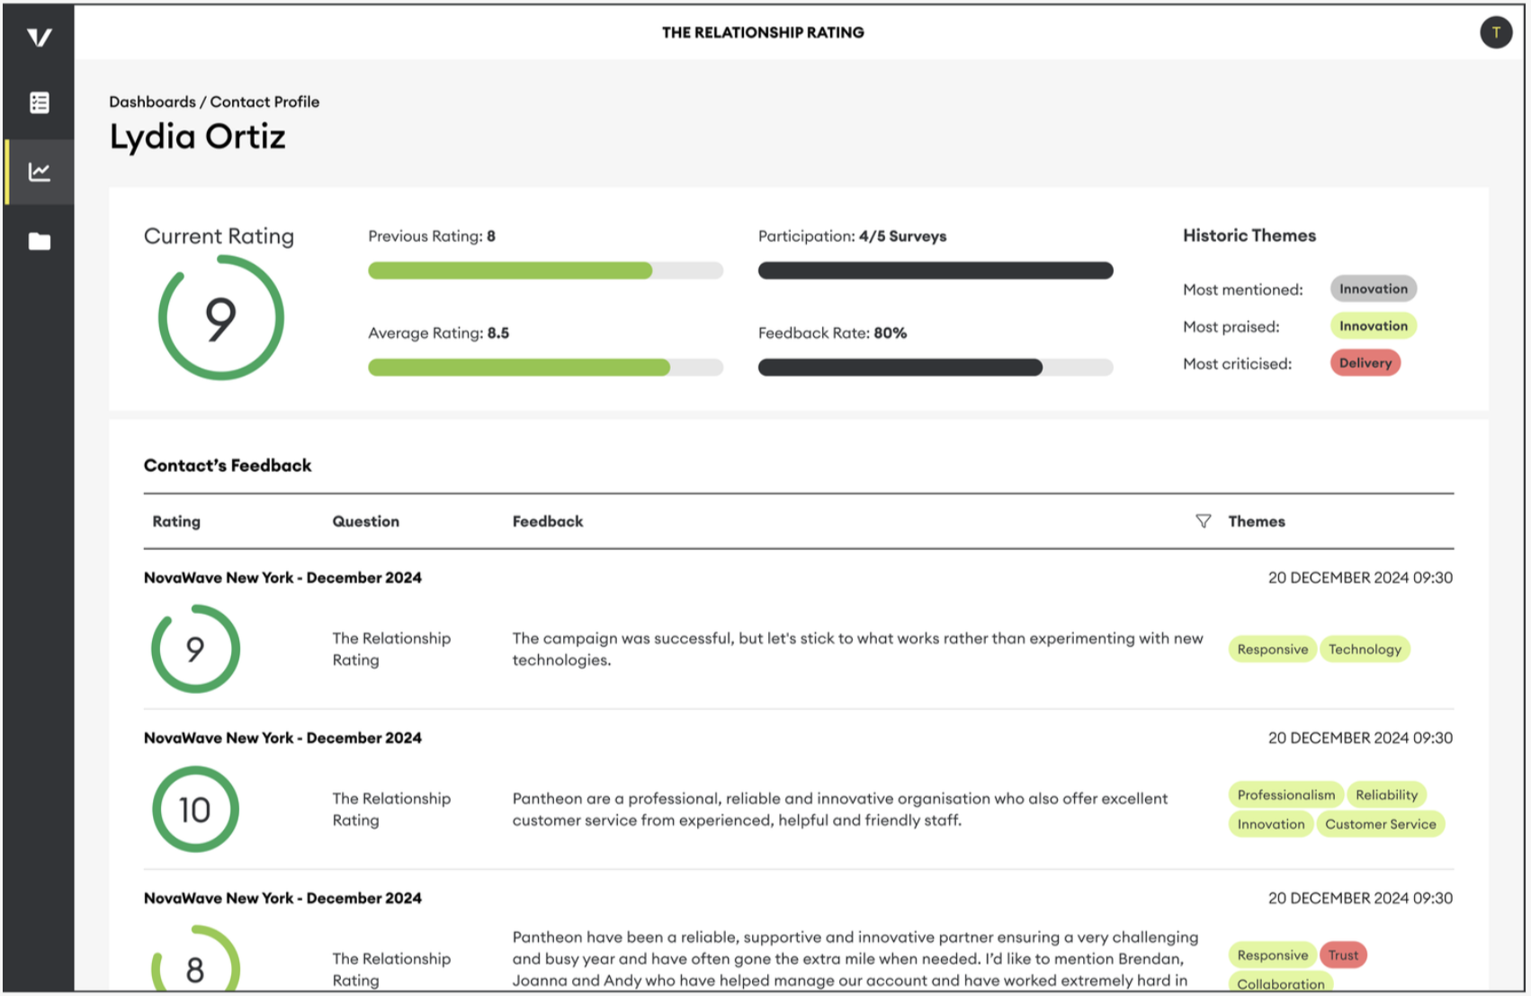1531x996 pixels.
Task: Click feedback text starting 'Pantheon are a professional'
Action: tap(840, 809)
